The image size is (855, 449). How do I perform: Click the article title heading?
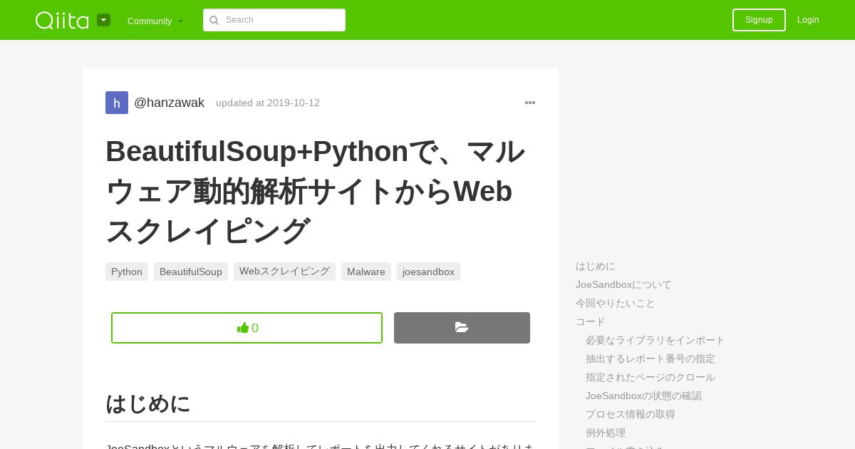point(316,191)
